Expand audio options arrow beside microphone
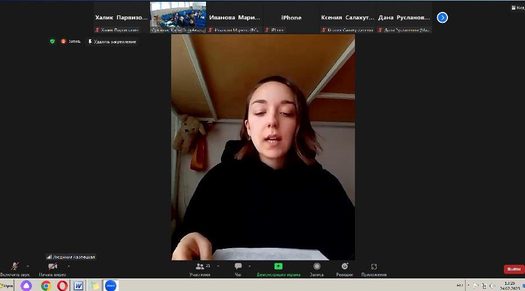 27,266
